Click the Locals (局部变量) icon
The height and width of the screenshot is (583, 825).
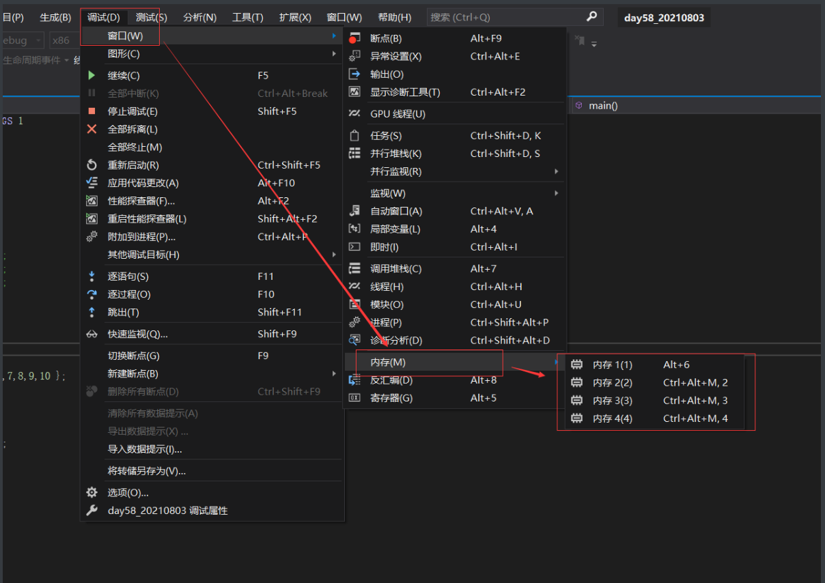354,229
